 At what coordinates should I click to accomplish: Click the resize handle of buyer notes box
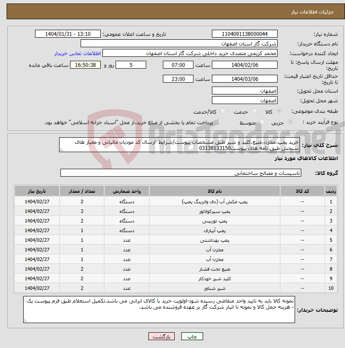click(x=25, y=321)
